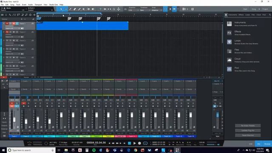
Task: Toggle Snap to grid button in toolbar
Action: pos(165,9)
